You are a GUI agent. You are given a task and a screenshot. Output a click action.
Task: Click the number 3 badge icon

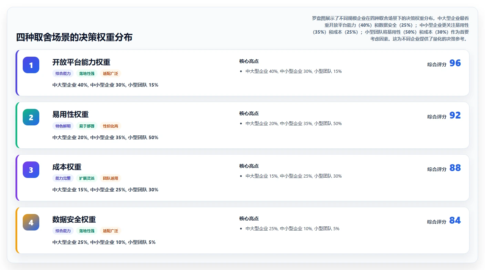pyautogui.click(x=31, y=170)
